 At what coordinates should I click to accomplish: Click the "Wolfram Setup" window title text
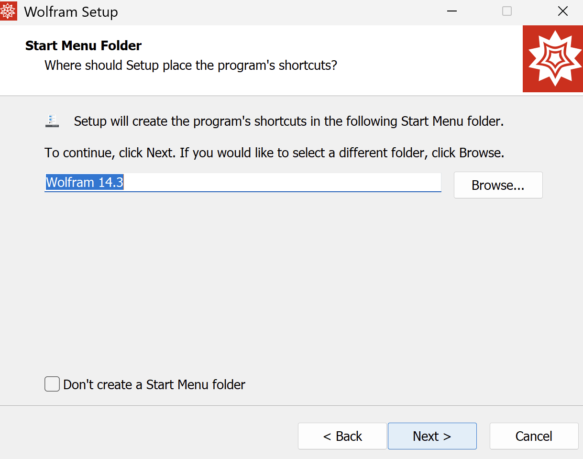[x=71, y=12]
